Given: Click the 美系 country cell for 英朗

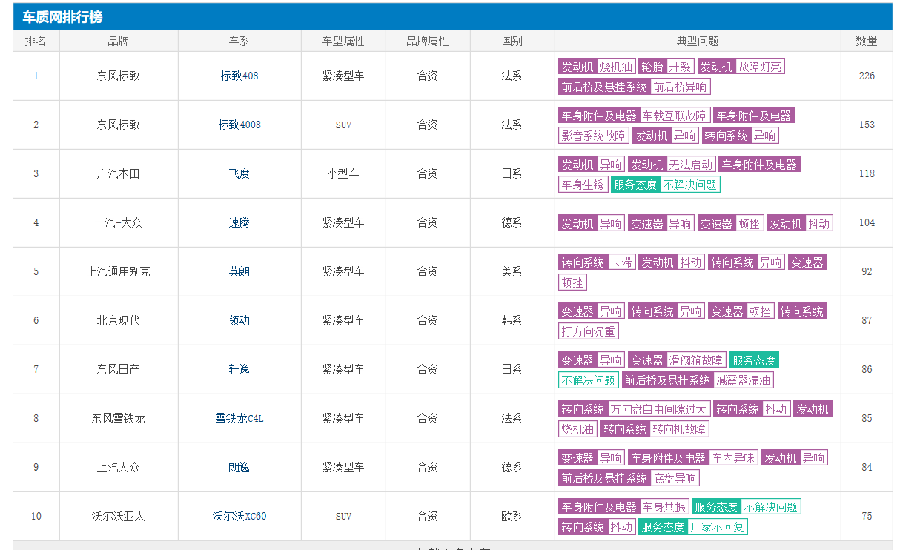Looking at the screenshot, I should pyautogui.click(x=512, y=271).
